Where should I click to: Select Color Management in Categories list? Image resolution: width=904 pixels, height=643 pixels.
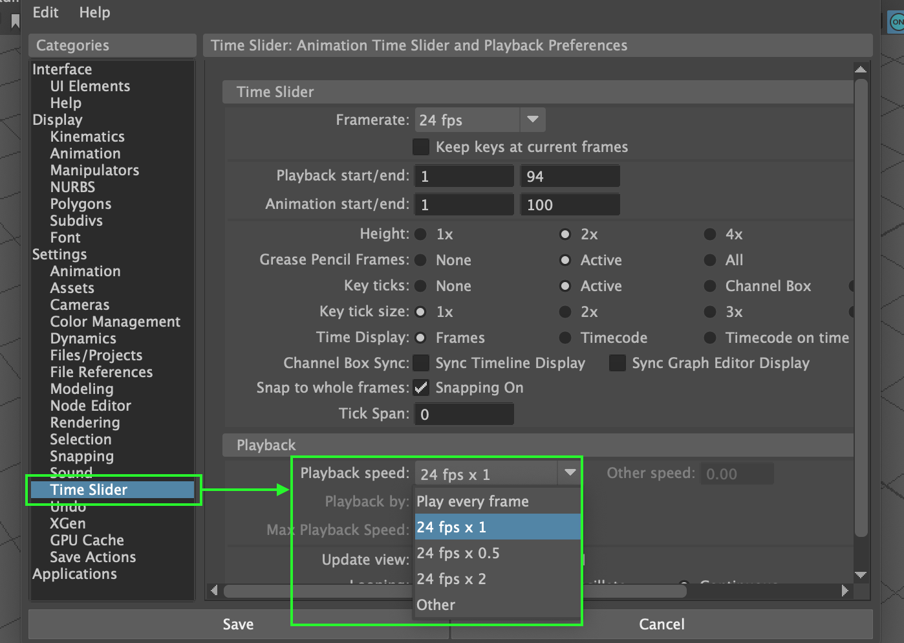[115, 321]
